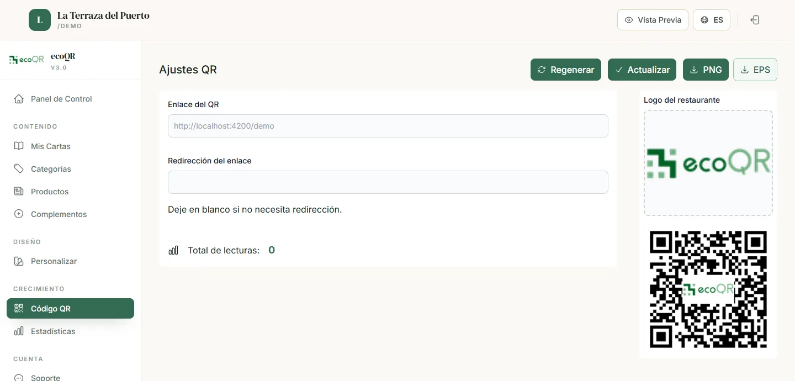795x381 pixels.
Task: Click the eye icon in Vista Previa
Action: [x=629, y=20]
